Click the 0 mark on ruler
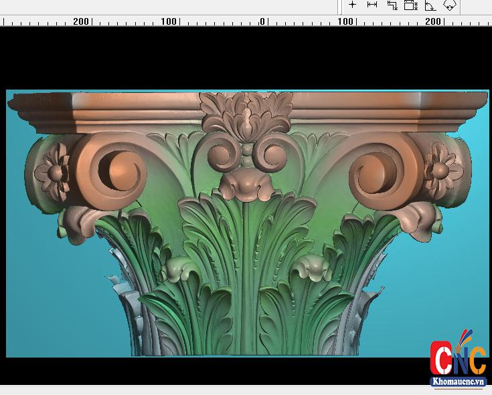492x395 pixels. 262,21
